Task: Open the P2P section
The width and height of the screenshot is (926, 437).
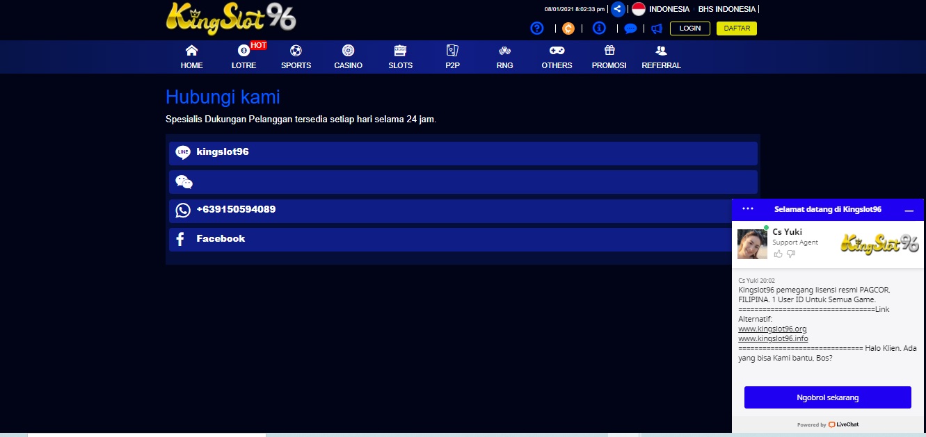Action: 453,57
